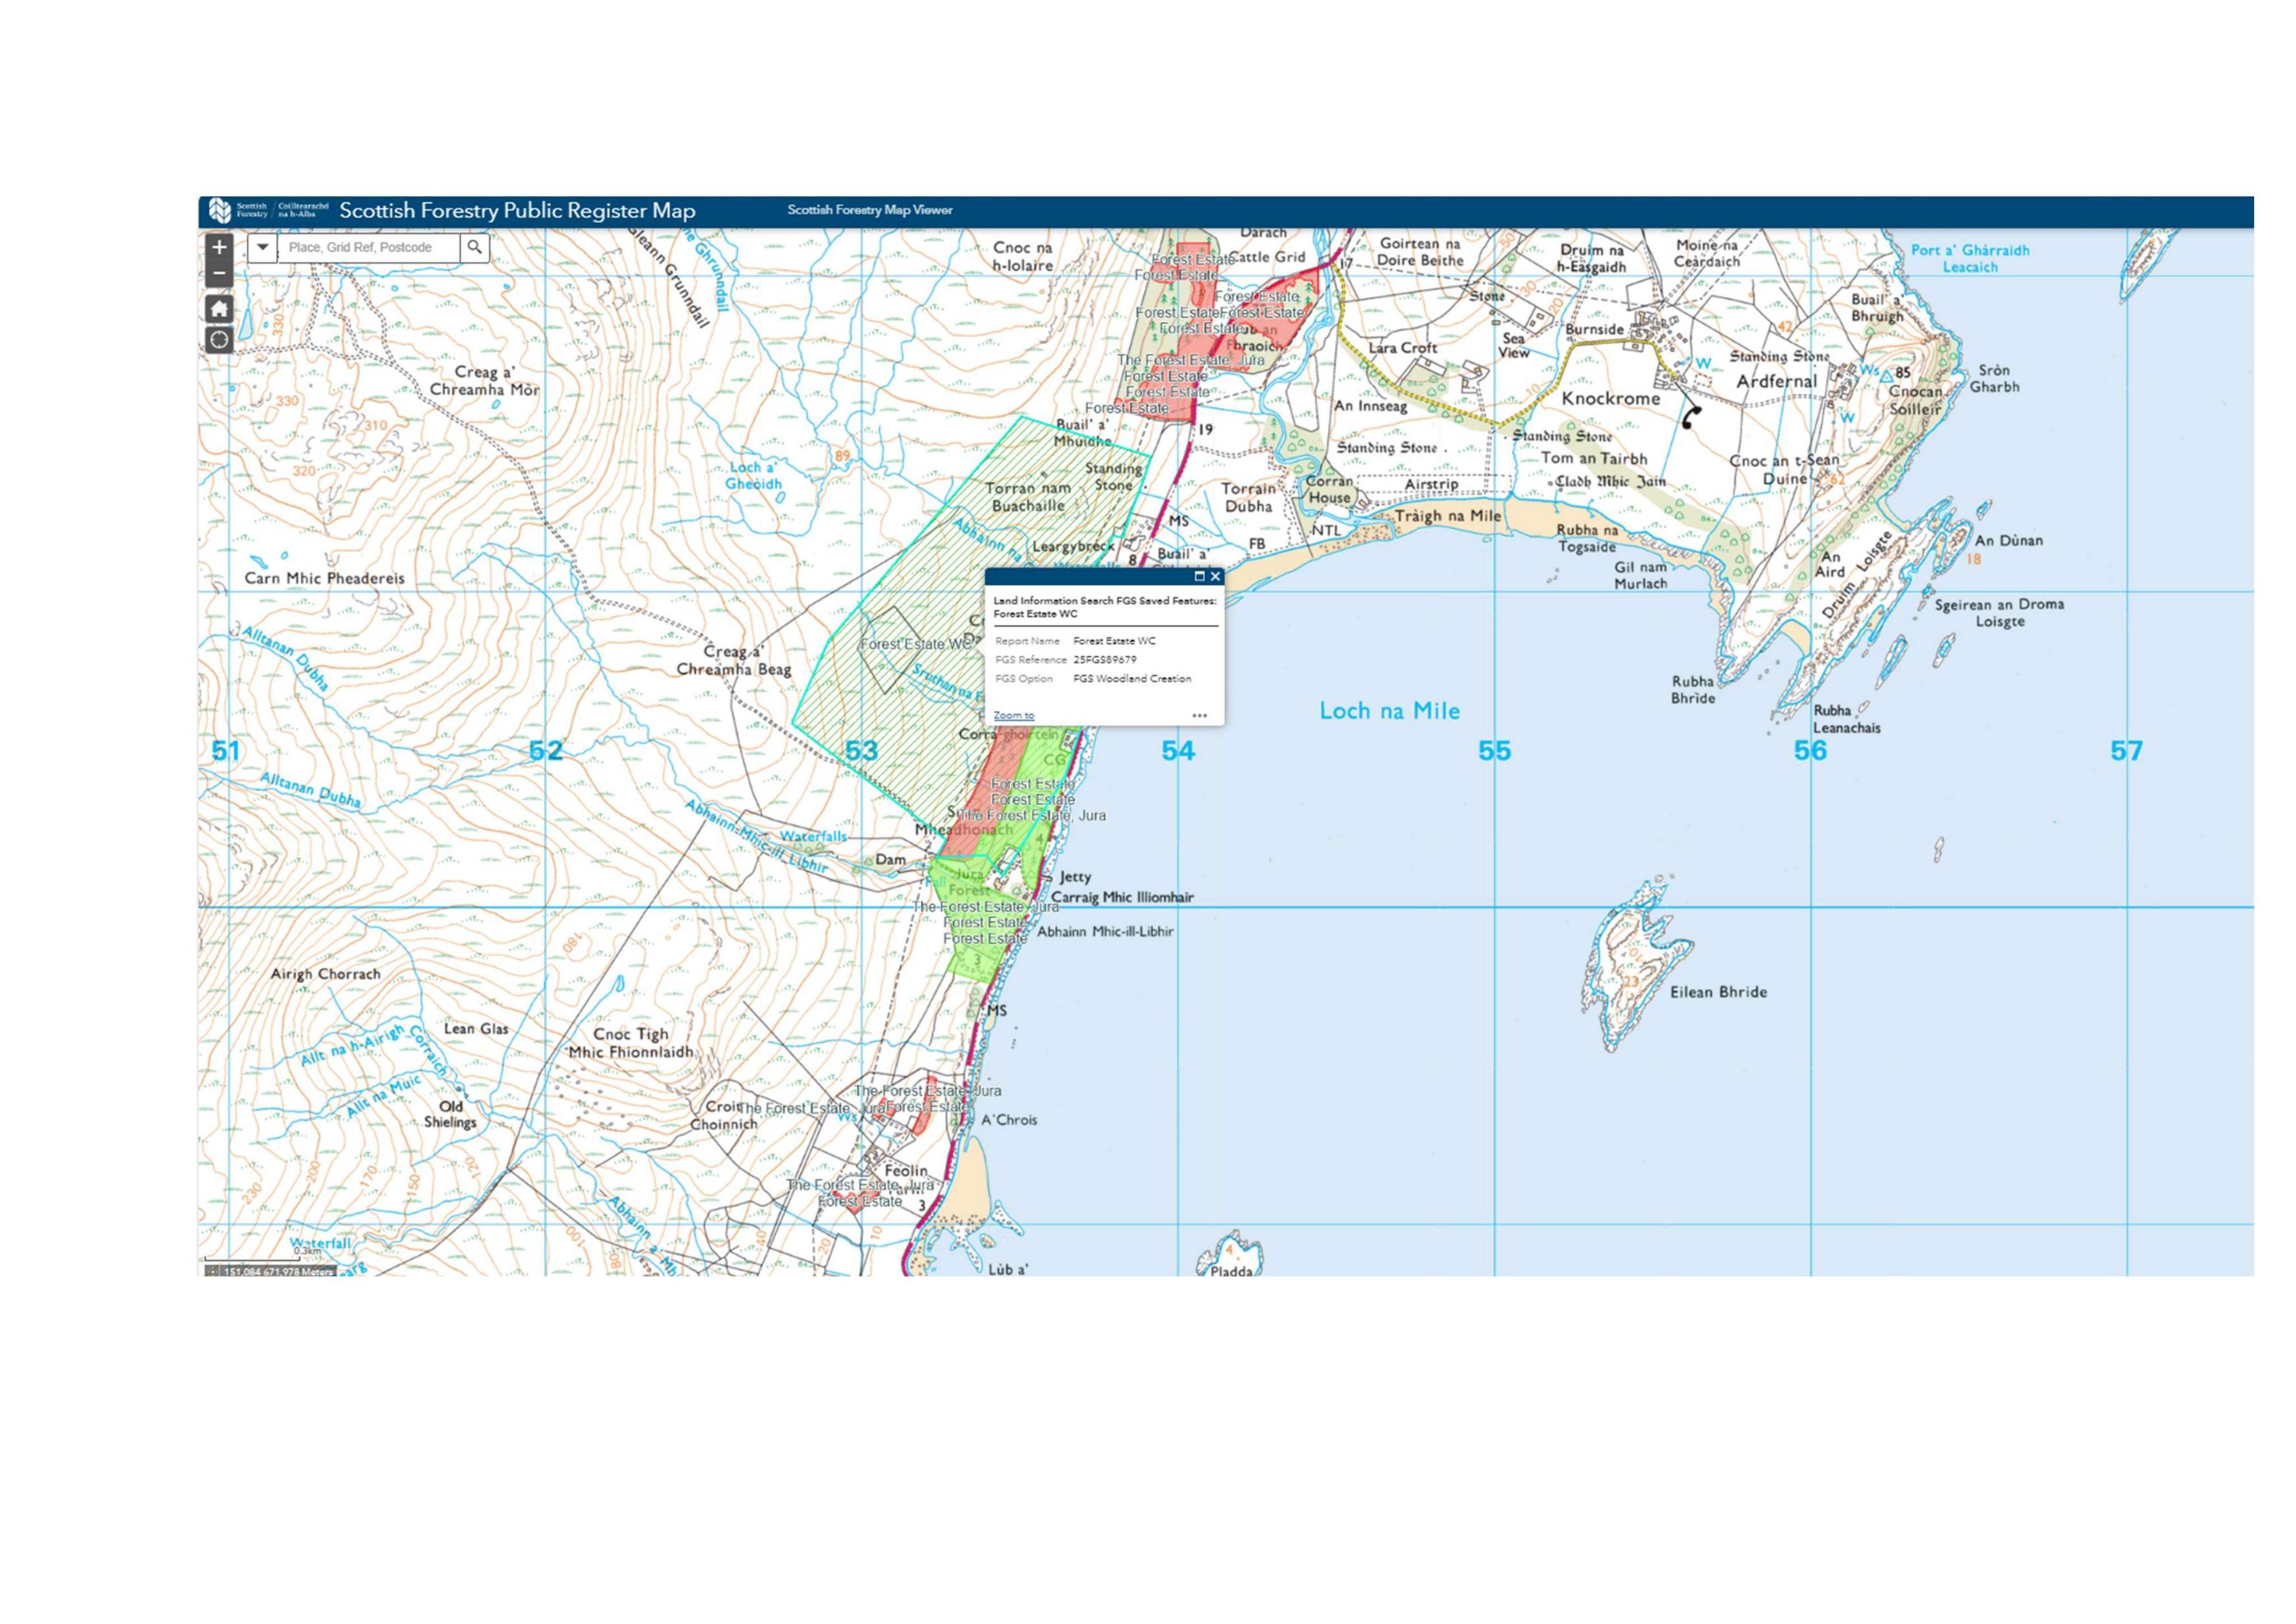The height and width of the screenshot is (1624, 2296).
Task: Click the Knockrome place label
Action: (1610, 398)
